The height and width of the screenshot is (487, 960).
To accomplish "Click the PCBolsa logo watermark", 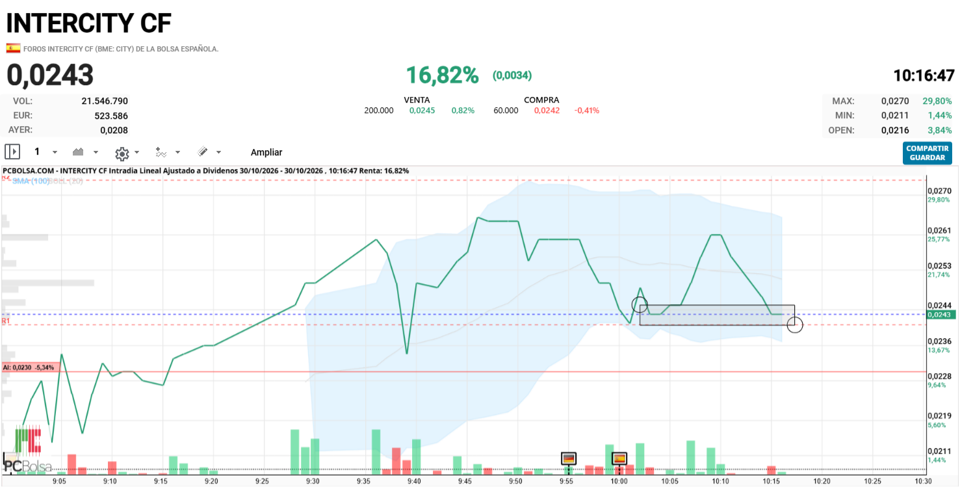I will [x=27, y=450].
